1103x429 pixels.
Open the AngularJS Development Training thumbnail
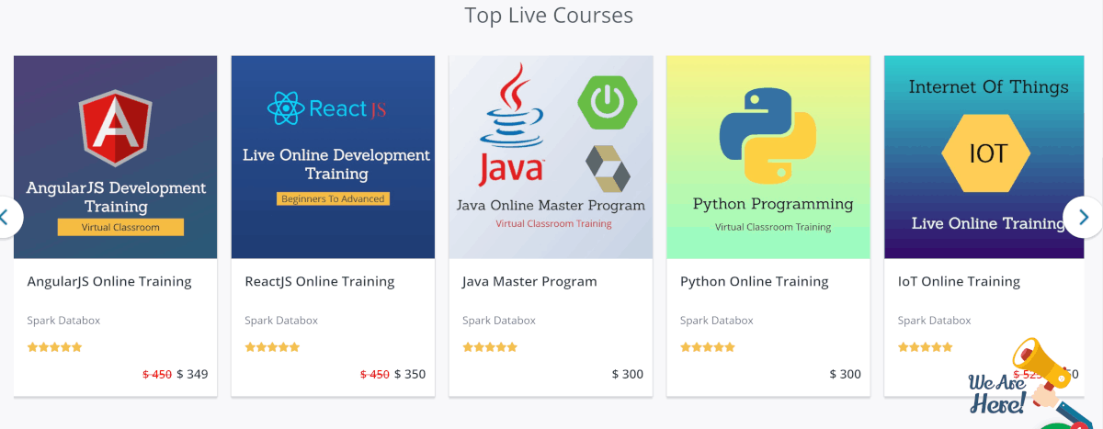pyautogui.click(x=116, y=157)
